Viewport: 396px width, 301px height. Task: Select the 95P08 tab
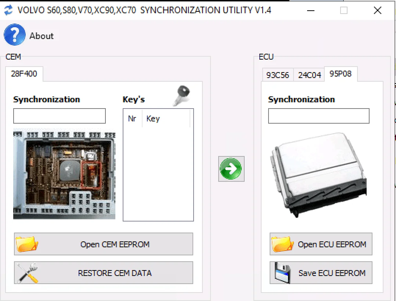point(340,74)
